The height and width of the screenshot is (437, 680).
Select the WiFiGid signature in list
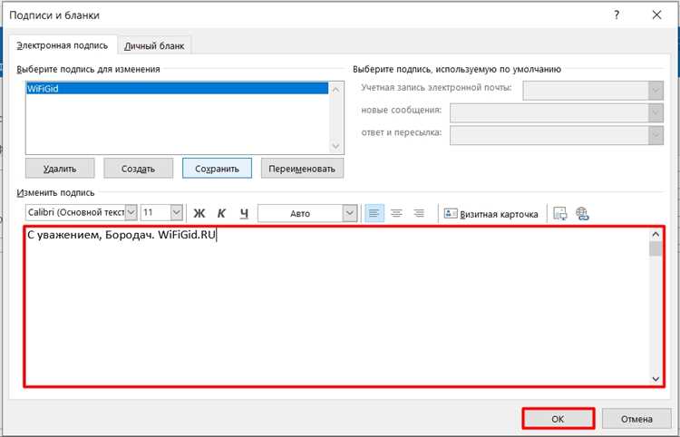[x=177, y=89]
